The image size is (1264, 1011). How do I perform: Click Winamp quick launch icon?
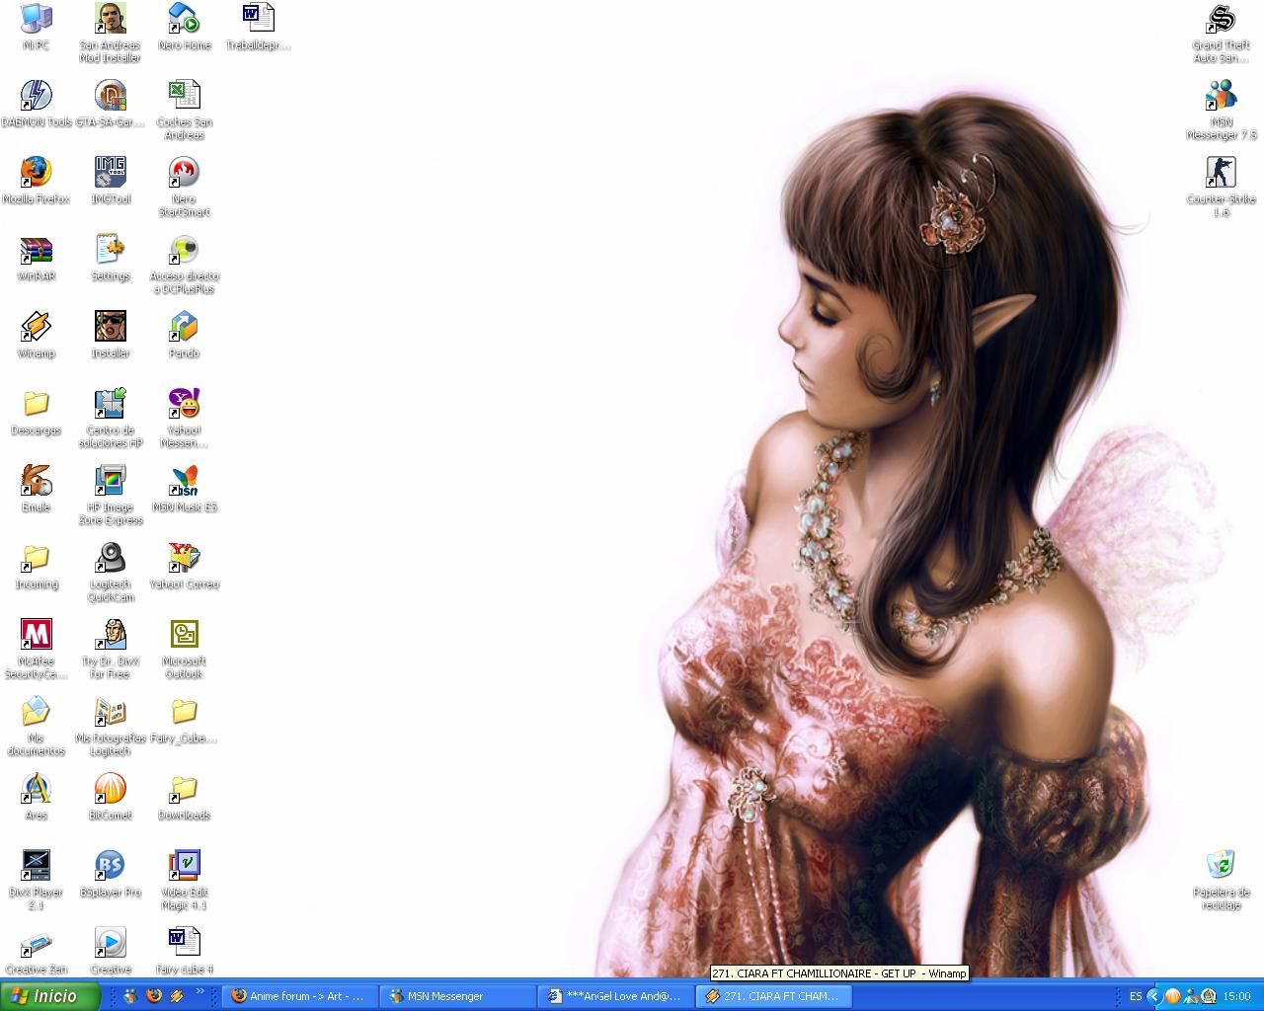coord(178,996)
